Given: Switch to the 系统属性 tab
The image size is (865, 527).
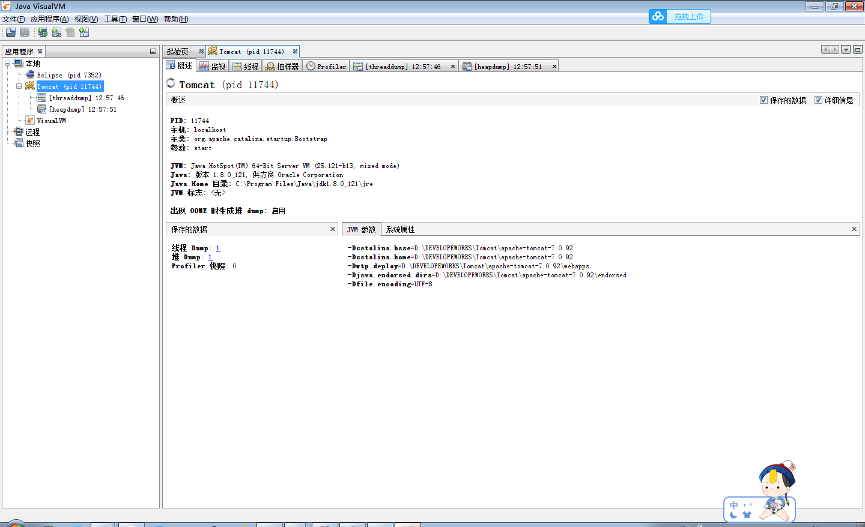Looking at the screenshot, I should coord(400,229).
